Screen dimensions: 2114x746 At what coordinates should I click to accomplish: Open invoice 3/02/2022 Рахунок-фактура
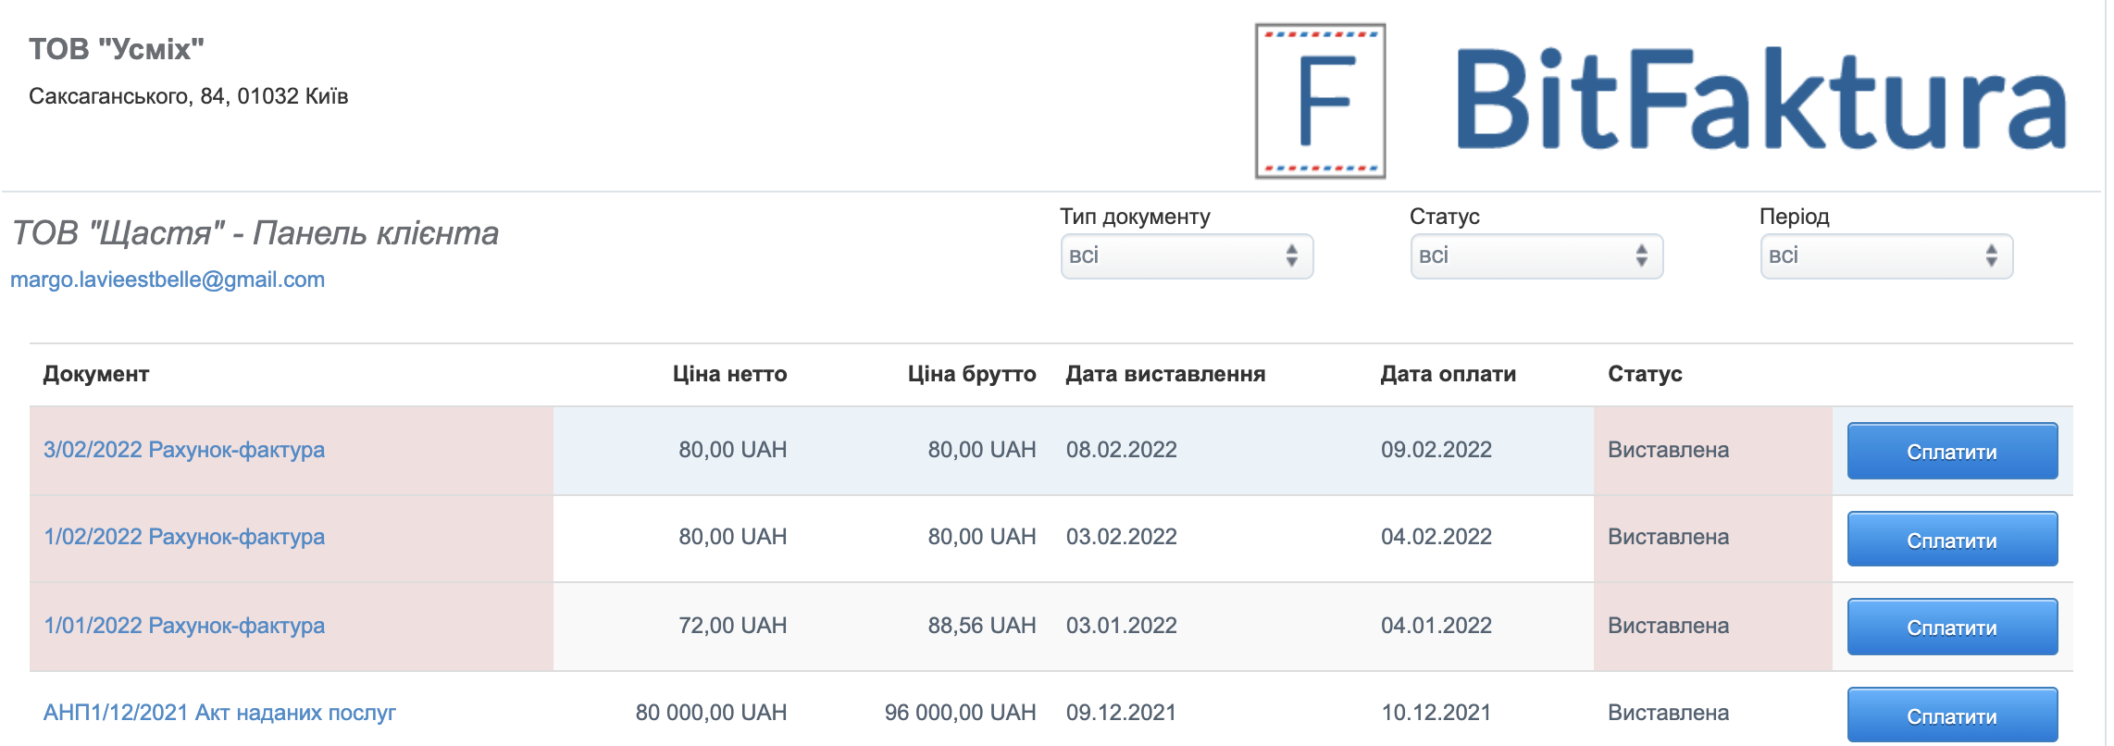pos(184,450)
